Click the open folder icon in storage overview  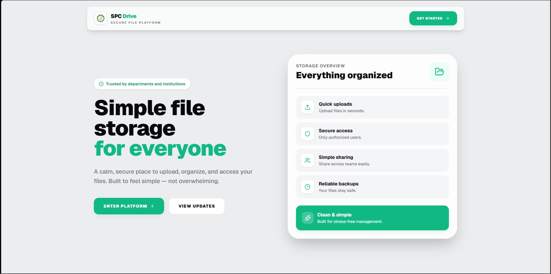(x=439, y=72)
